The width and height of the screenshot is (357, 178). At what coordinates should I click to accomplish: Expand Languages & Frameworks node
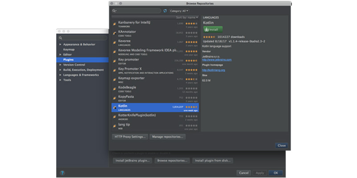click(x=60, y=75)
